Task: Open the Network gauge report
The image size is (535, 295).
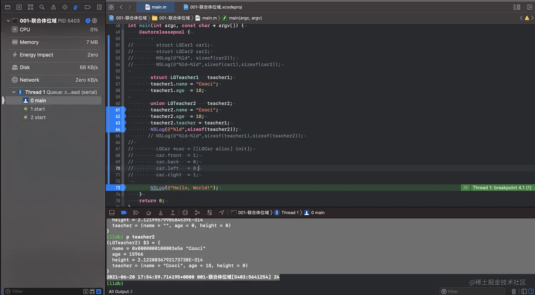Action: [x=54, y=80]
